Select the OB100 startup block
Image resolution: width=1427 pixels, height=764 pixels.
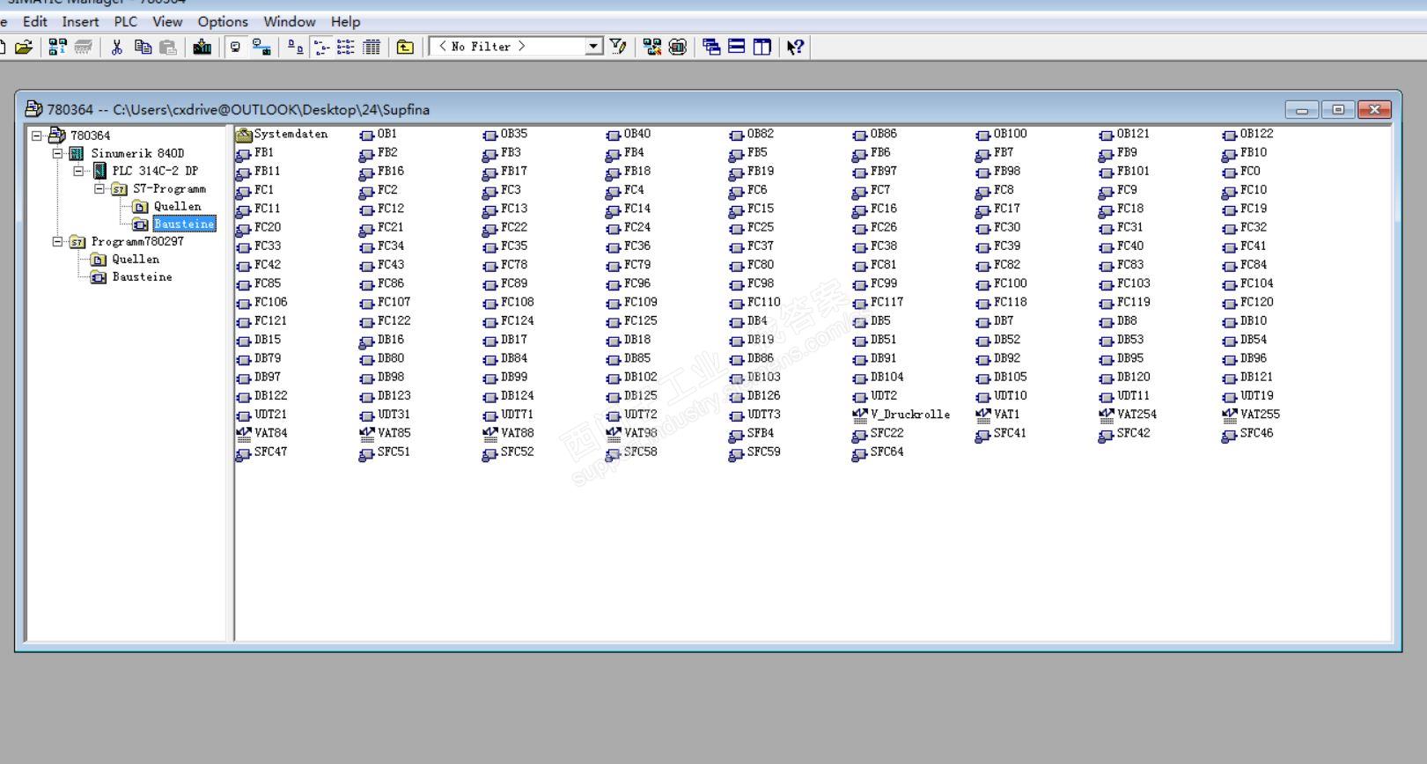1002,135
